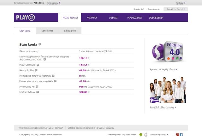
Task: Click the 143,54 zł Pakiet Złotówek value
Action: (84, 65)
